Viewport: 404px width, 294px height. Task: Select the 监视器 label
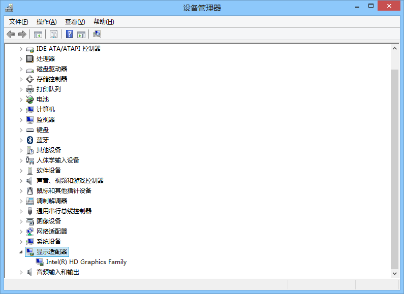click(x=46, y=120)
